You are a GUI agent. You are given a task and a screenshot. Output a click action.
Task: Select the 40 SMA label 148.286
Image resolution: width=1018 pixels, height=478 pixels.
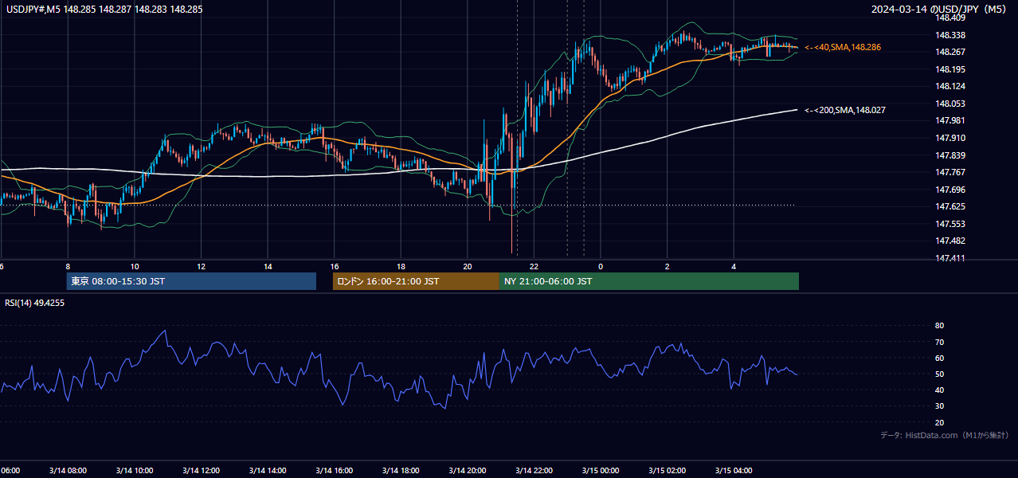coord(843,48)
